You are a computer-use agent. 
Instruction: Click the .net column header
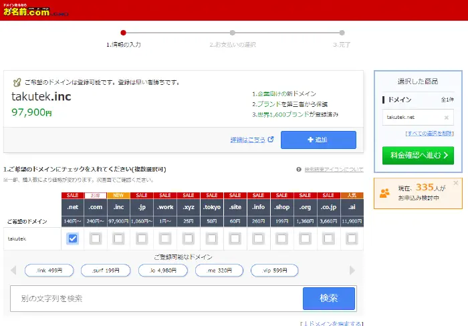pyautogui.click(x=72, y=207)
